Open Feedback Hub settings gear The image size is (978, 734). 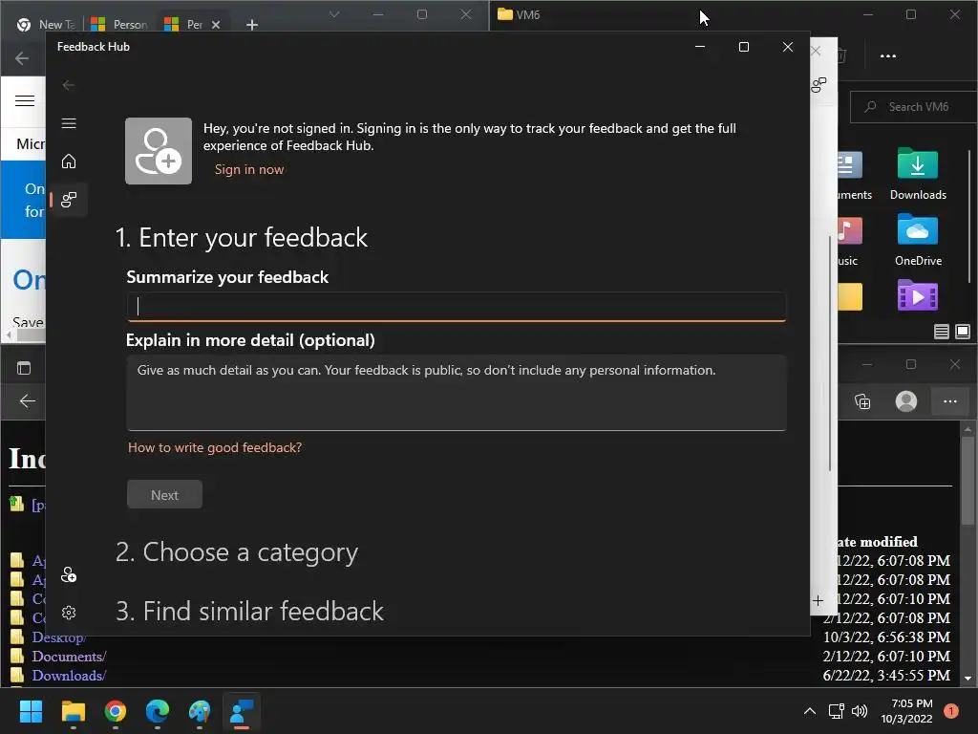point(69,613)
